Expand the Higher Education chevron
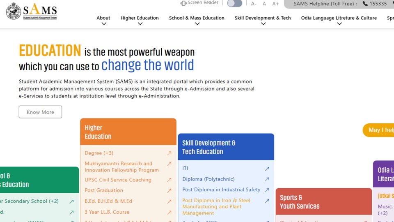 pos(140,24)
